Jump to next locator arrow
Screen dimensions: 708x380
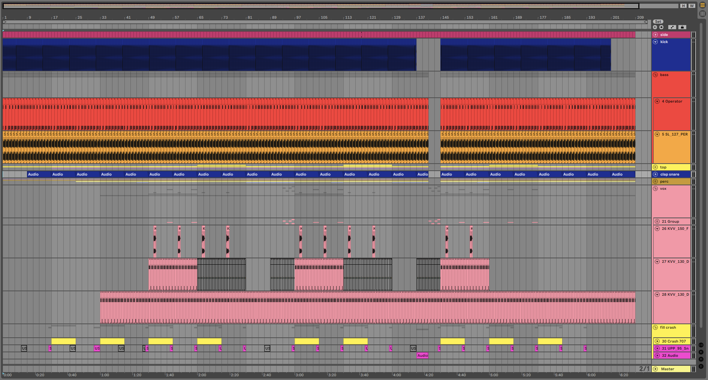(661, 27)
